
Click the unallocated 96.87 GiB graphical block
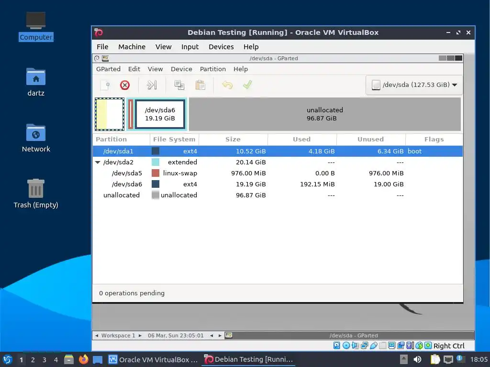click(325, 114)
